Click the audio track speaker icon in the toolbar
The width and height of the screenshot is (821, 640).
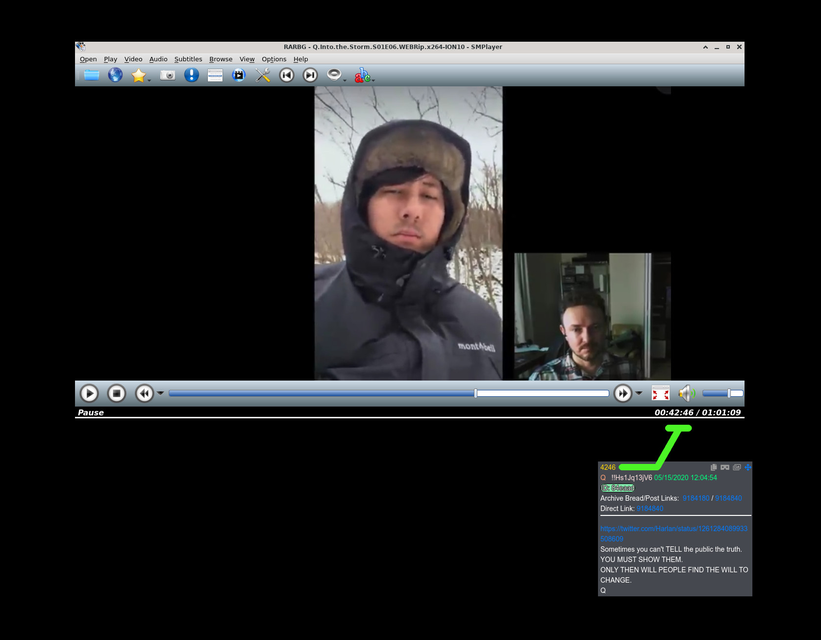[x=334, y=75]
